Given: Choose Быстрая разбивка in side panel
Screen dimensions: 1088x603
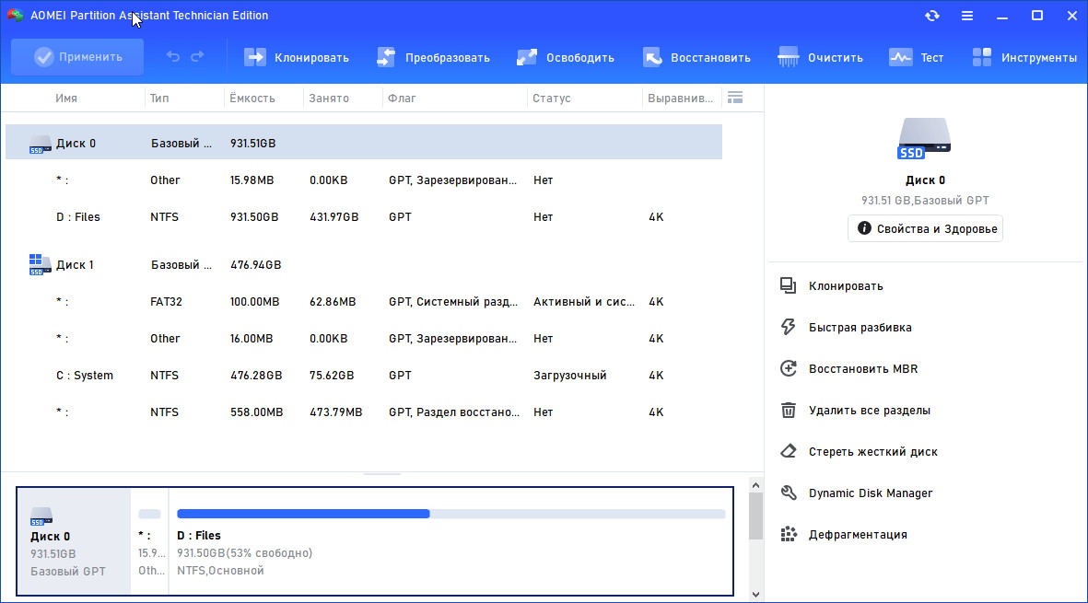Looking at the screenshot, I should tap(860, 327).
